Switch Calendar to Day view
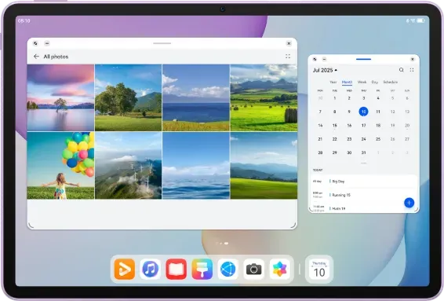 pyautogui.click(x=375, y=82)
